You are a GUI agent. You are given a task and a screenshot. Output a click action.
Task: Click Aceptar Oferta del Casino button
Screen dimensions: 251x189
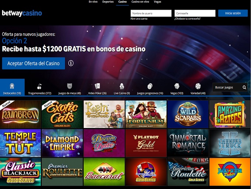(34, 63)
